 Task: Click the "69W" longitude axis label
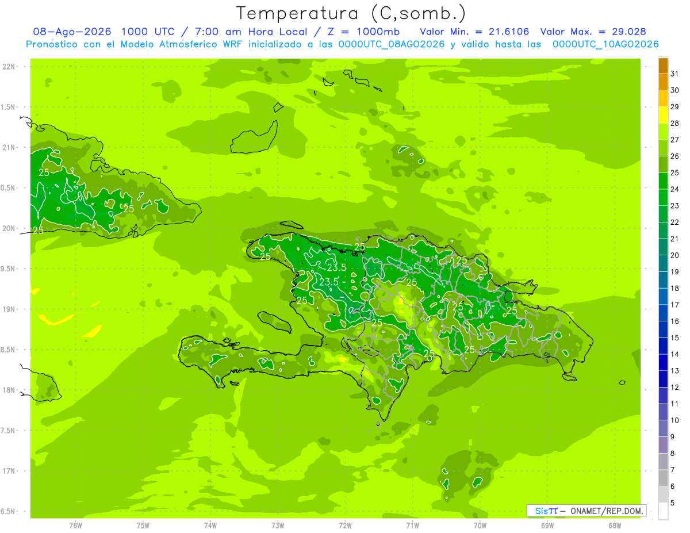547,526
